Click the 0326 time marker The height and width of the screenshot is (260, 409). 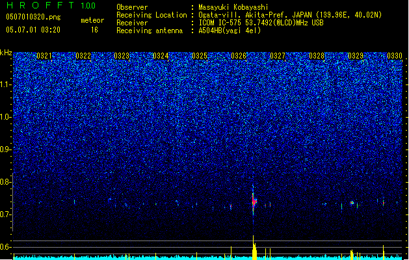coord(239,56)
